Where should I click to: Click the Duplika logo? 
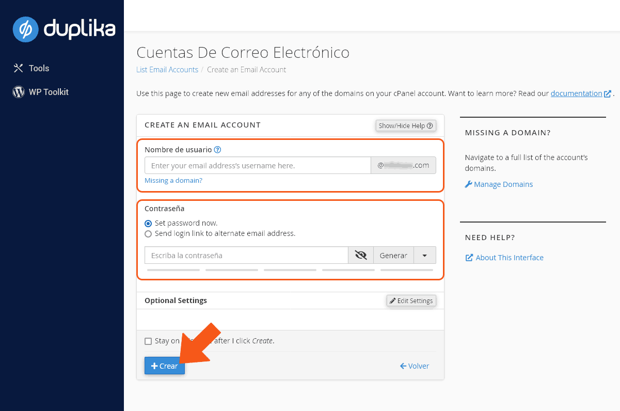point(63,29)
